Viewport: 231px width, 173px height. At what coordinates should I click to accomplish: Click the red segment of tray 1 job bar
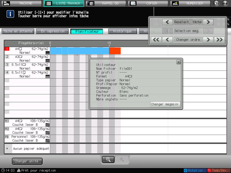[115, 51]
